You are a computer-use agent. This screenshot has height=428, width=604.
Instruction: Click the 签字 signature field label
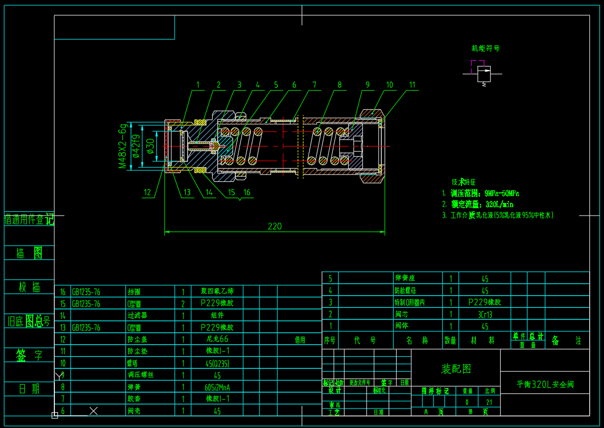pos(27,354)
